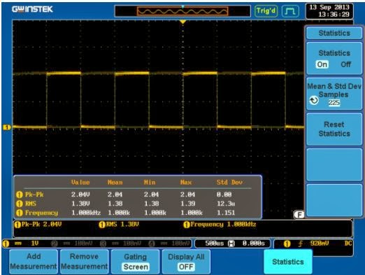Click the date and time display
365x275 pixels.
[329, 10]
